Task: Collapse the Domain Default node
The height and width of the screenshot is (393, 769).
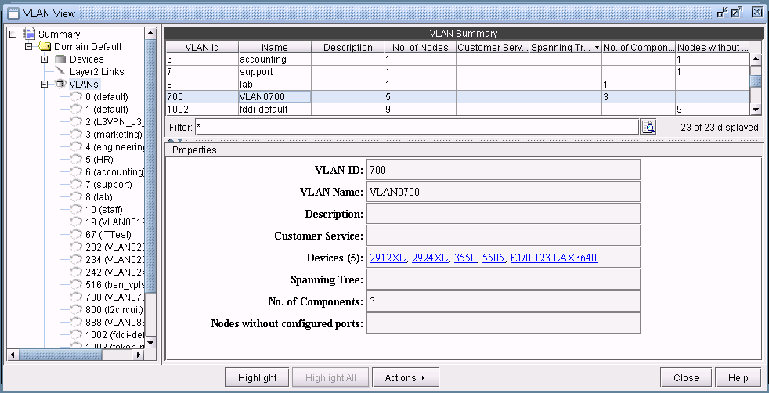Action: coord(29,47)
